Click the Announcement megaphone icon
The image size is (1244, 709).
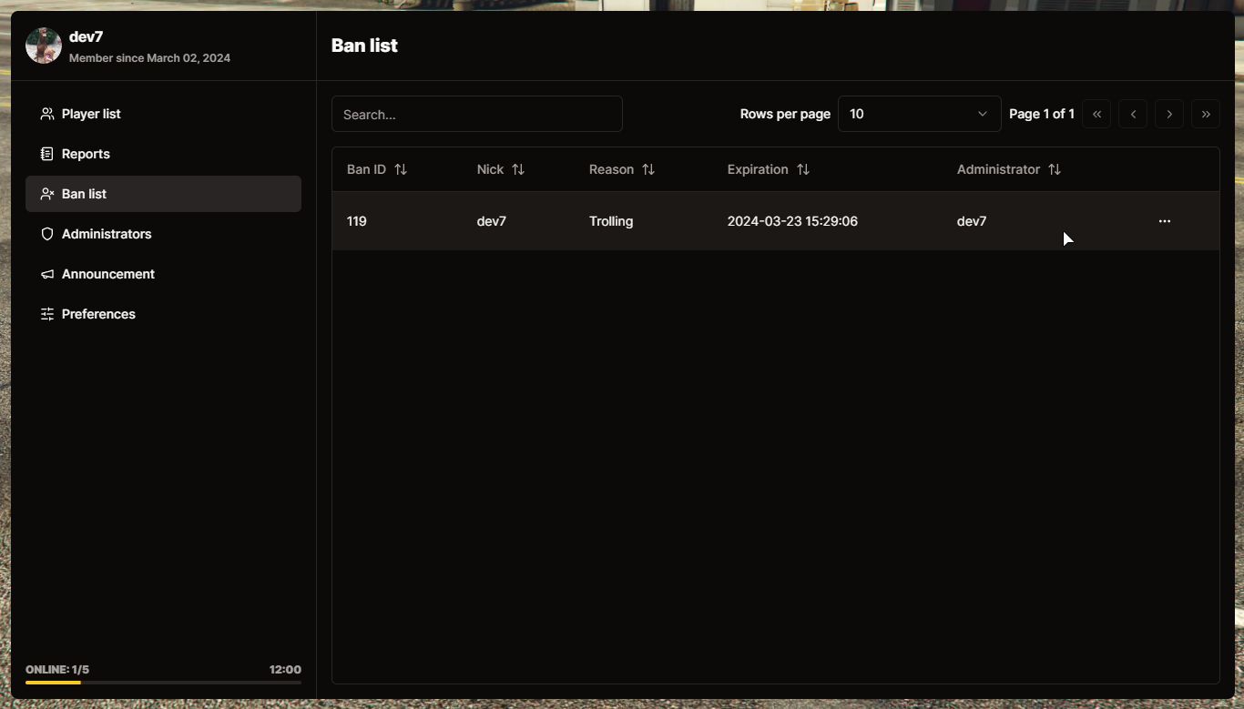(47, 274)
